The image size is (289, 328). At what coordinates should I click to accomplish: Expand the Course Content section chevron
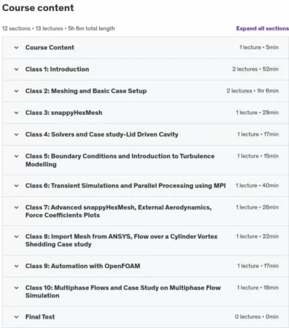(17, 48)
